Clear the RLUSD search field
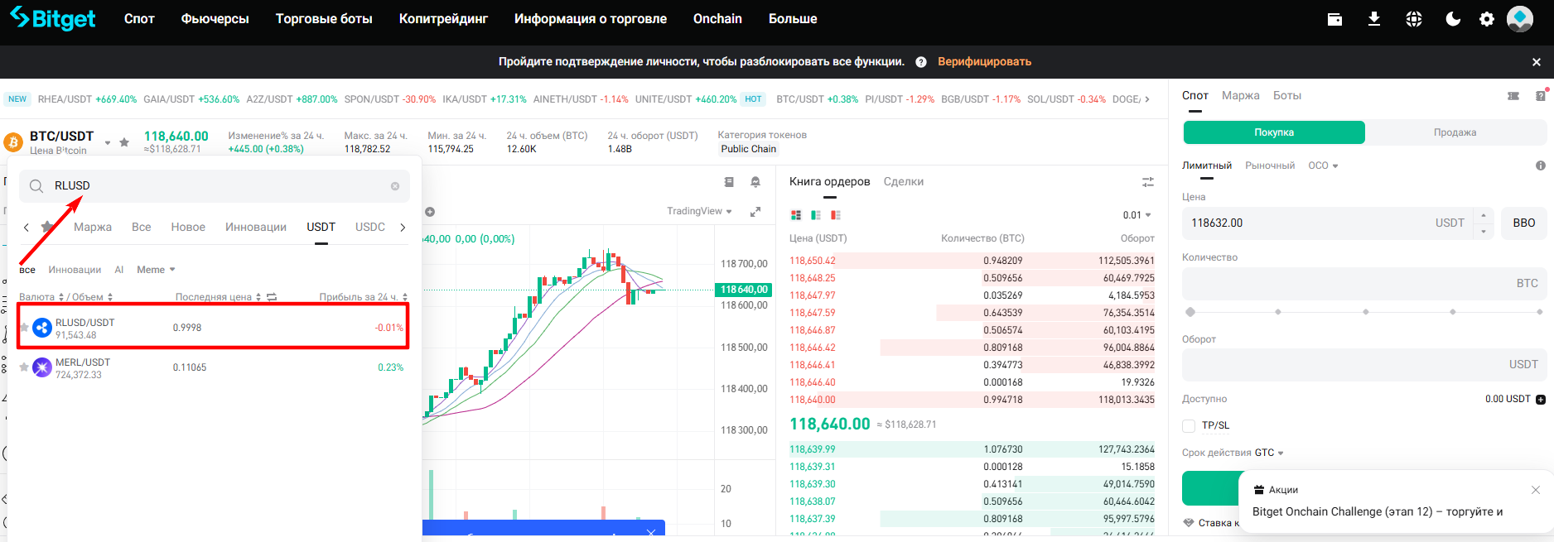 pyautogui.click(x=395, y=186)
